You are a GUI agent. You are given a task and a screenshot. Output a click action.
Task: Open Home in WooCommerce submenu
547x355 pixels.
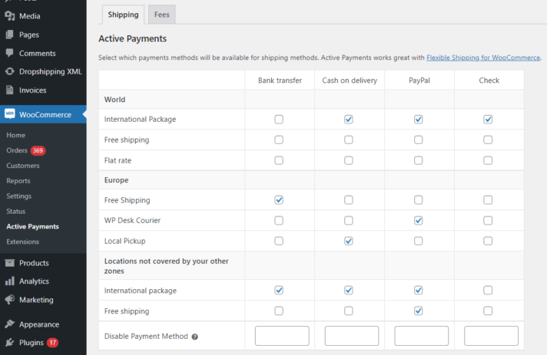pos(15,135)
